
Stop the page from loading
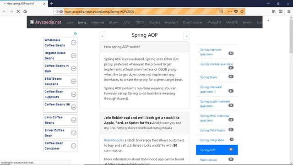[x=18, y=11]
